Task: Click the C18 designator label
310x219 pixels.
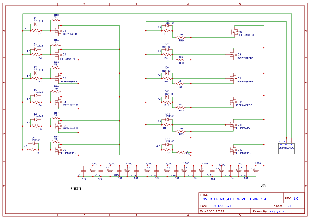Action: (209, 175)
